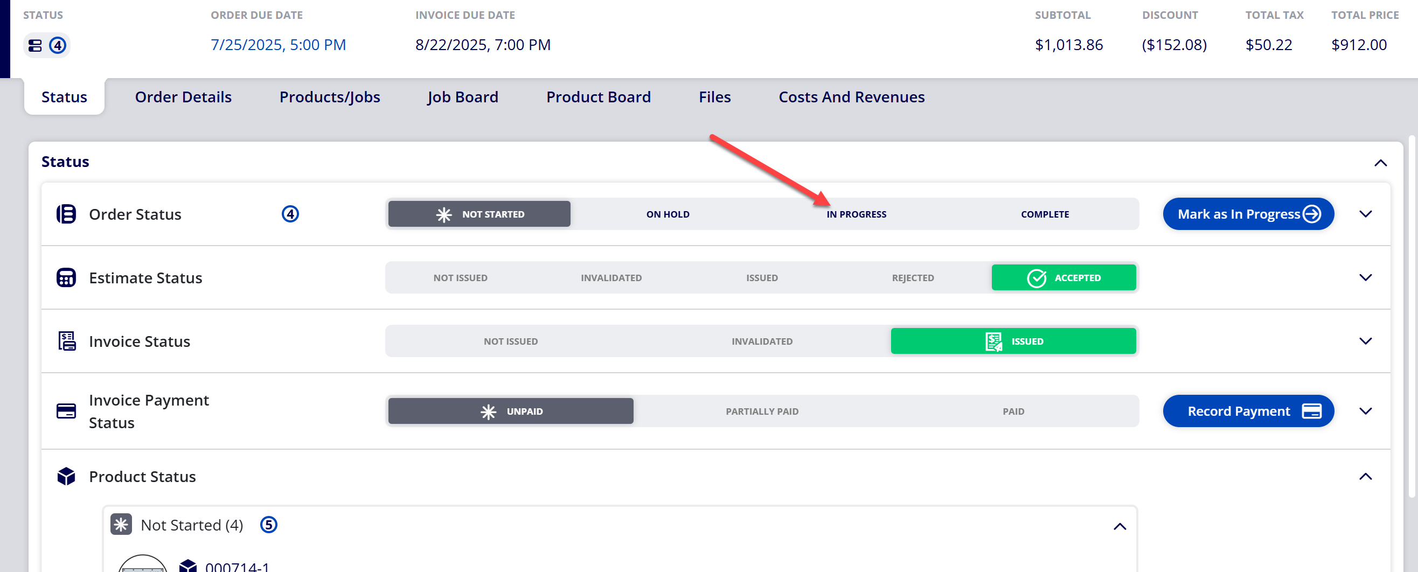Expand the Invoice Payment Status row chevron
1418x572 pixels.
1365,411
